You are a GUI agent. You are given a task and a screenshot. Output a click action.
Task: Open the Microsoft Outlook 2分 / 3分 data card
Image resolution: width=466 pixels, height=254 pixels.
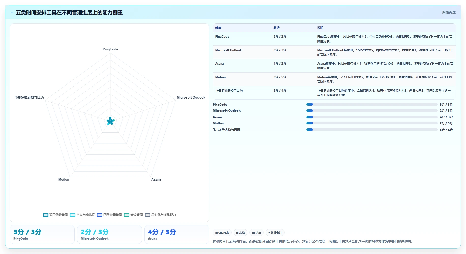coord(109,234)
